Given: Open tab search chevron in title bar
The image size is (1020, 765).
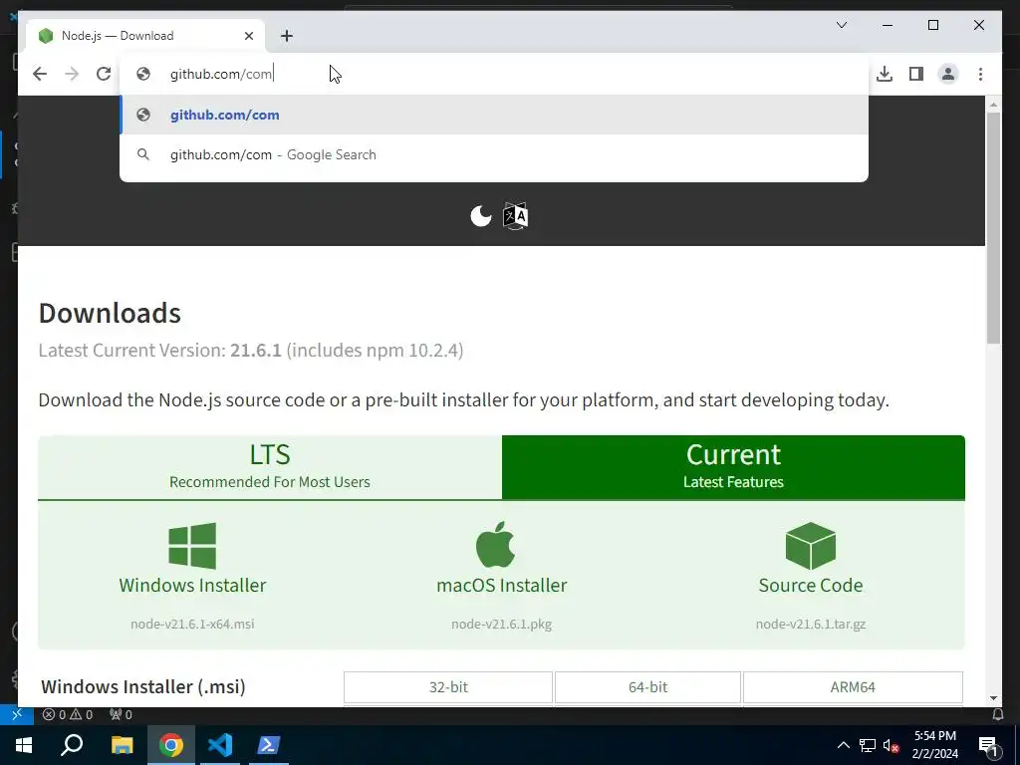Looking at the screenshot, I should pos(841,25).
